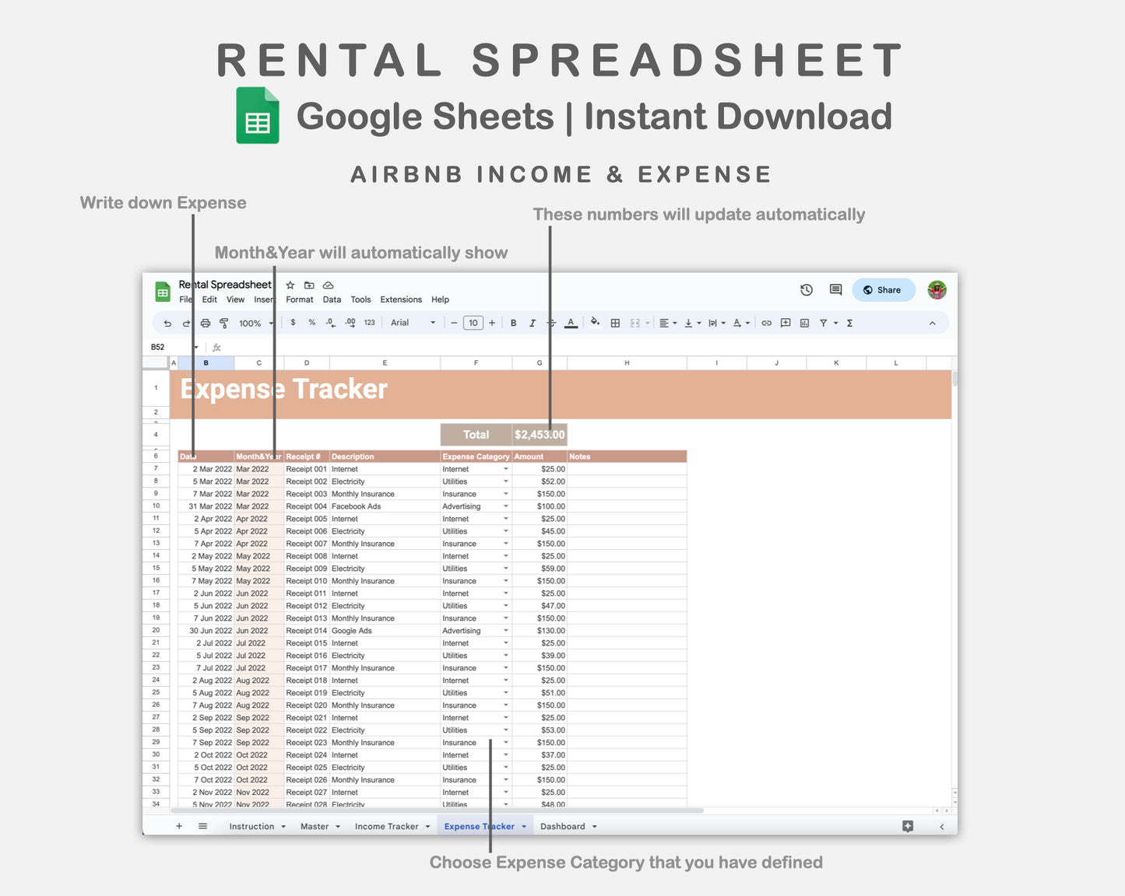Click the Insert link icon
The height and width of the screenshot is (896, 1125).
[766, 322]
